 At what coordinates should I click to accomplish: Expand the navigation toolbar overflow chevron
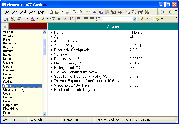tap(176, 11)
